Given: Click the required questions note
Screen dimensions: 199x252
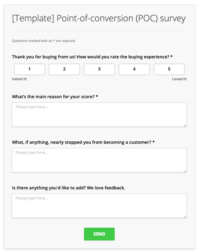Looking at the screenshot, I should [44, 41].
